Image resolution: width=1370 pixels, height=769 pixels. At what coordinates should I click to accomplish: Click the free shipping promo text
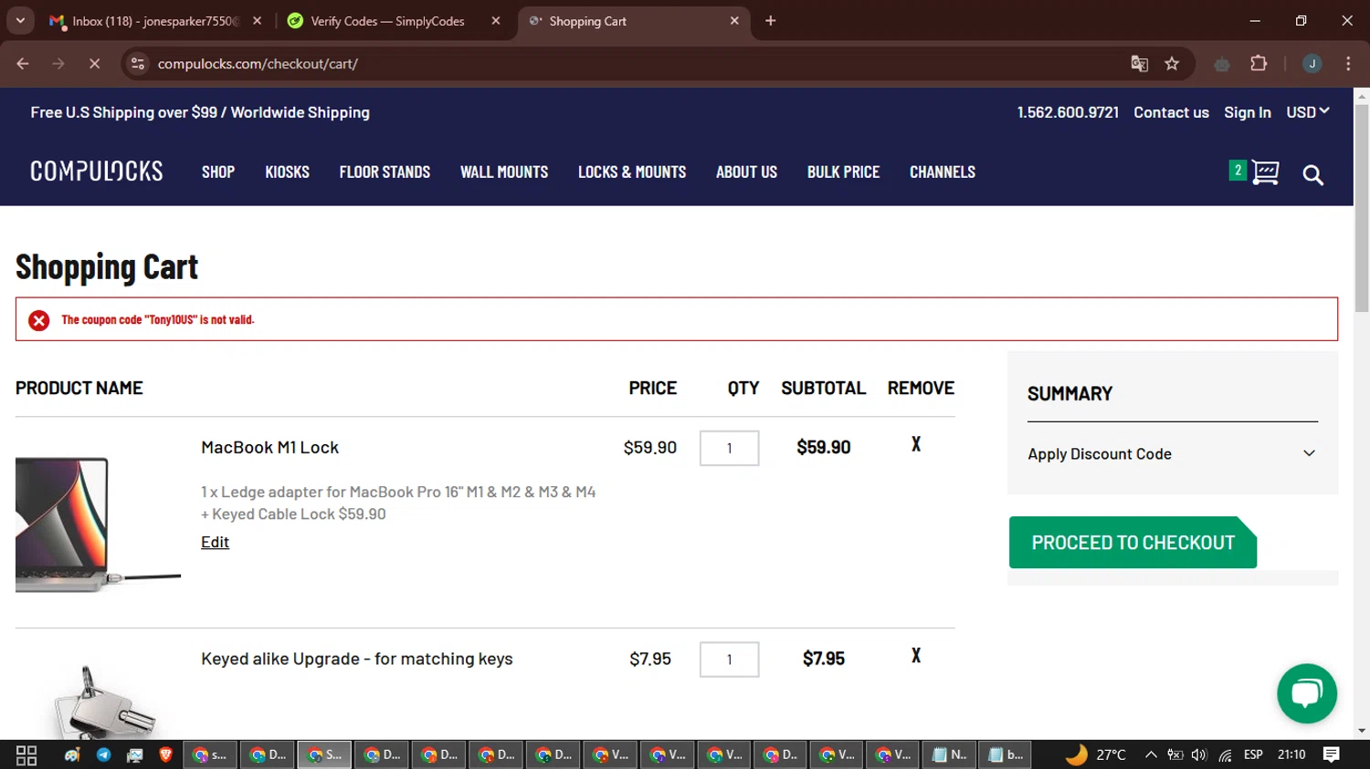[x=200, y=112]
